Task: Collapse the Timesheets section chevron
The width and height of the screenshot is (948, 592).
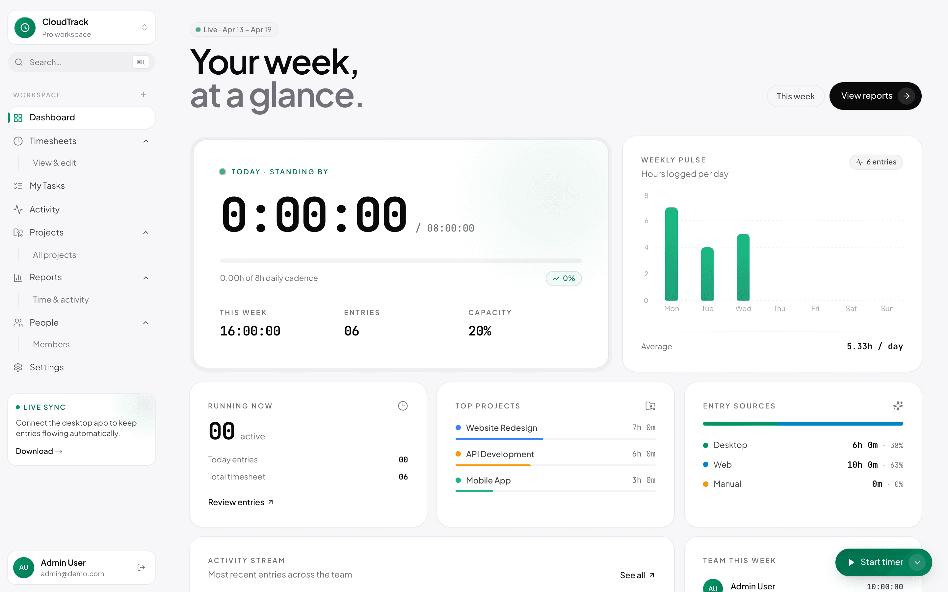Action: pos(146,141)
